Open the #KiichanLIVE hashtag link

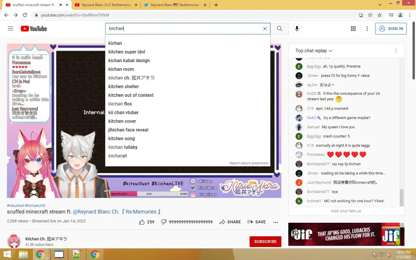35,206
